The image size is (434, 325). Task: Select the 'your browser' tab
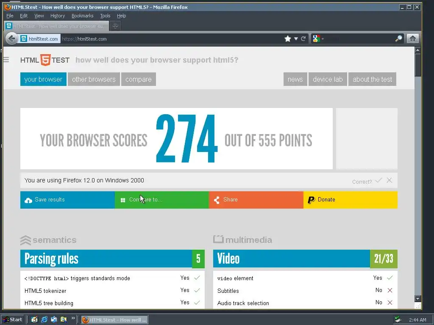click(43, 79)
